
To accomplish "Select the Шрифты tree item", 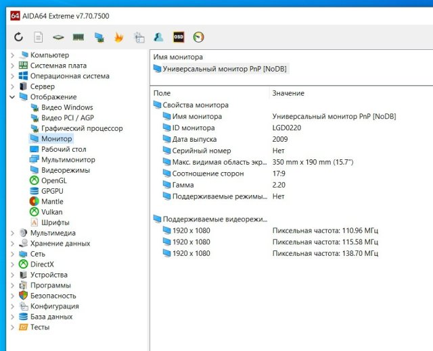I will [x=55, y=222].
